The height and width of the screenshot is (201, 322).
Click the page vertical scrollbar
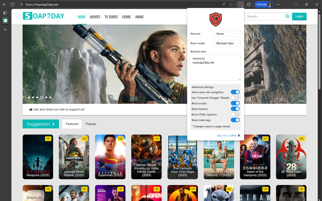click(x=319, y=52)
